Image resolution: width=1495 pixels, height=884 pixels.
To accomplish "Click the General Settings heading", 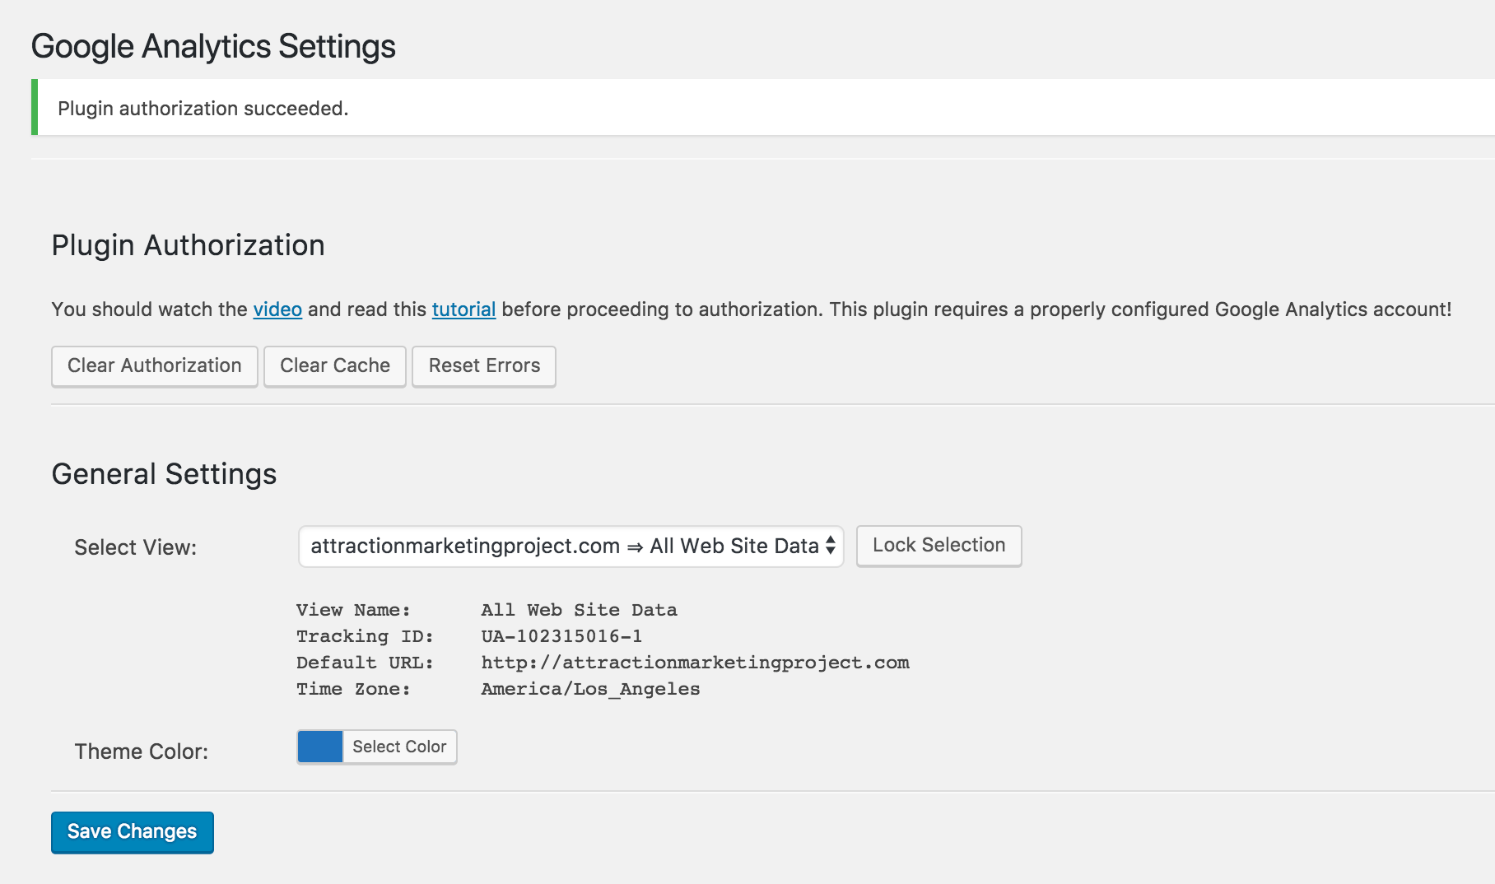I will (x=164, y=474).
